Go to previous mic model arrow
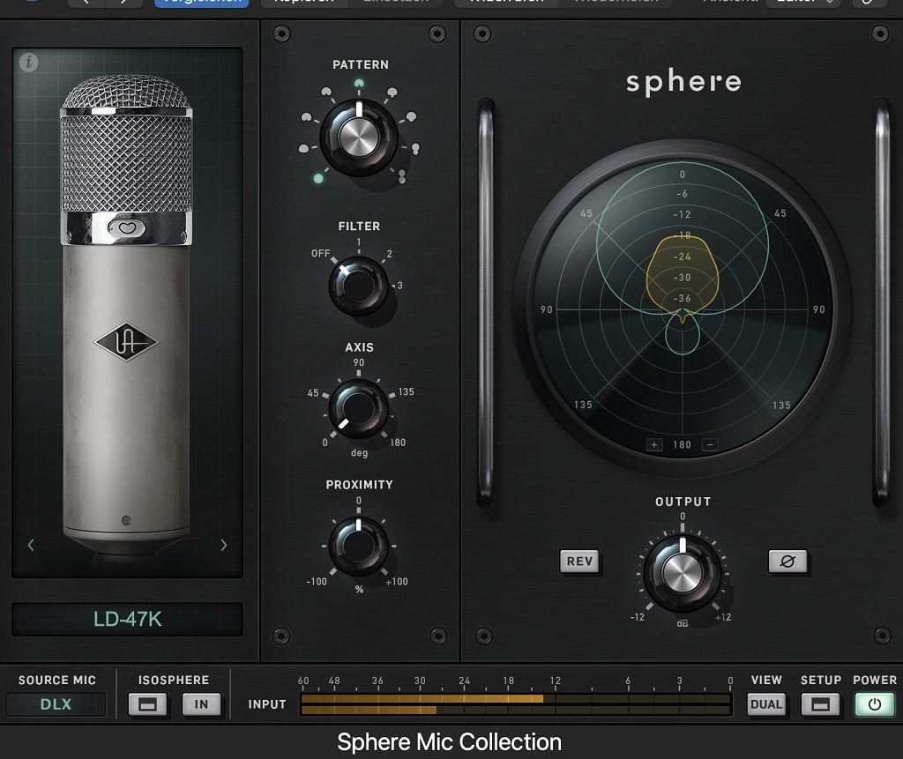The image size is (903, 759). tap(31, 545)
